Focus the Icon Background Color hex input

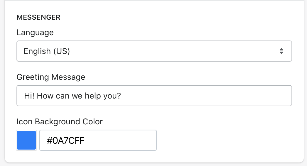(x=98, y=140)
